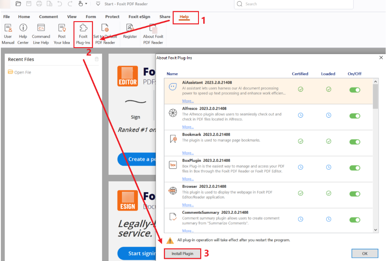Switch to the Protect ribbon tab

point(112,17)
